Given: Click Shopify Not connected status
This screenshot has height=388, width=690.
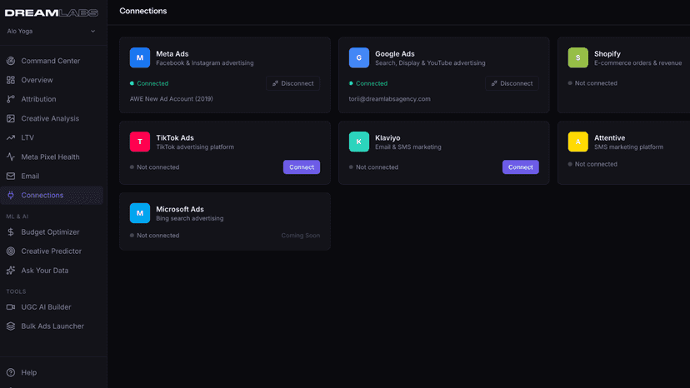Looking at the screenshot, I should coord(592,83).
